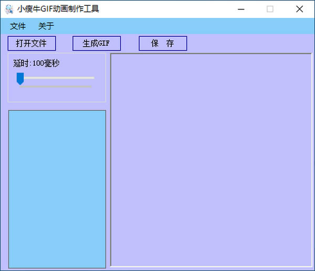Click the 保存 button
The width and height of the screenshot is (315, 271).
[x=163, y=44]
